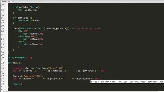The image size is (164, 92).
Task: Click 'c2.potencia' on line 38
Action: (53, 79)
